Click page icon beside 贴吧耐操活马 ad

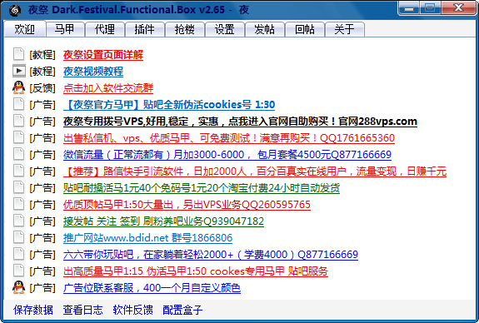pos(18,187)
